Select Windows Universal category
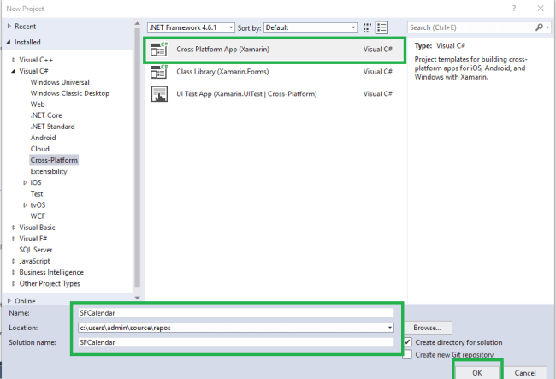The height and width of the screenshot is (379, 556). tap(60, 82)
